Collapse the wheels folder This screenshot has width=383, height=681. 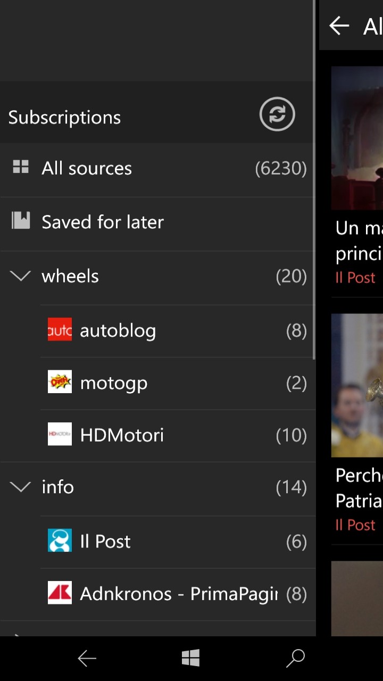[21, 276]
